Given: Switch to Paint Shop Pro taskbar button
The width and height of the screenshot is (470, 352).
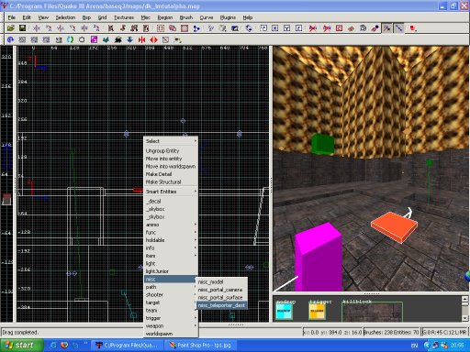Looking at the screenshot, I should [x=202, y=346].
